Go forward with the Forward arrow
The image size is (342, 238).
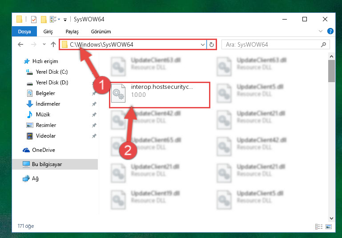click(x=34, y=44)
